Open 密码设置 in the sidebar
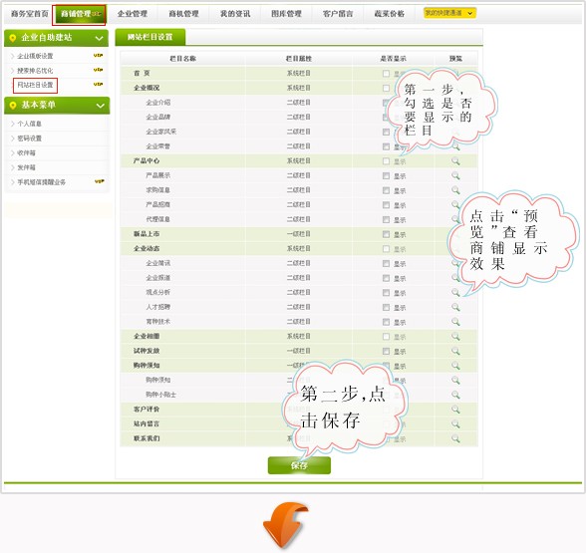Image resolution: width=586 pixels, height=553 pixels. coord(30,138)
